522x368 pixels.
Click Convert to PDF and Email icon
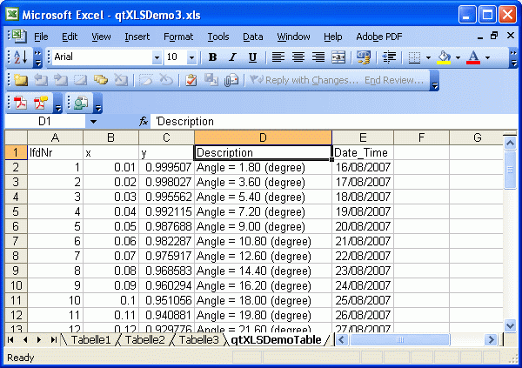coord(41,103)
